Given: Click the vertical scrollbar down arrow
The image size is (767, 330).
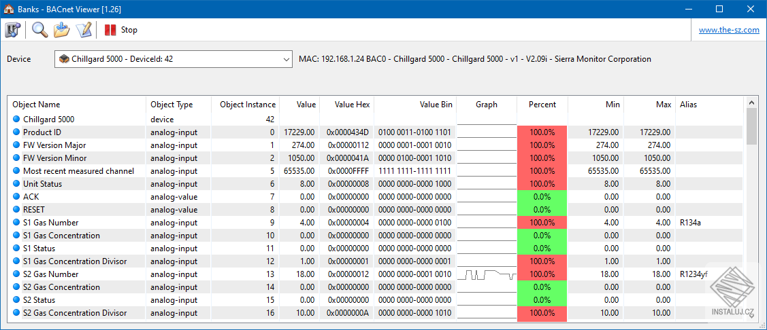Looking at the screenshot, I should [x=751, y=316].
